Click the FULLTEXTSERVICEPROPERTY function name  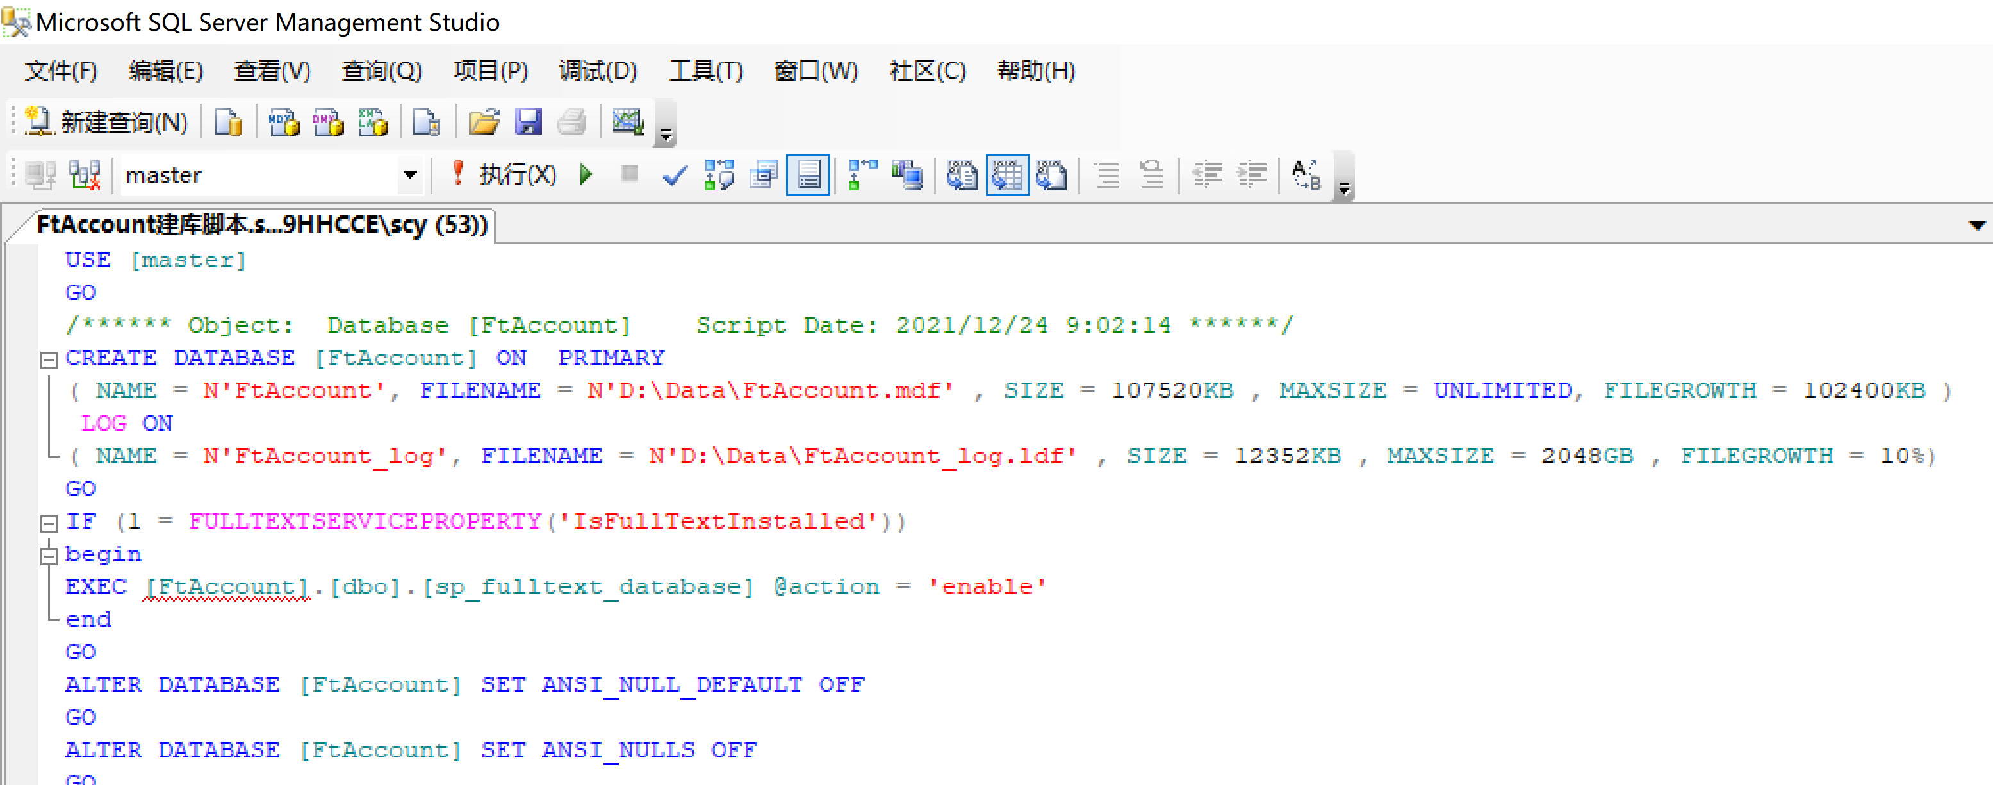(365, 521)
